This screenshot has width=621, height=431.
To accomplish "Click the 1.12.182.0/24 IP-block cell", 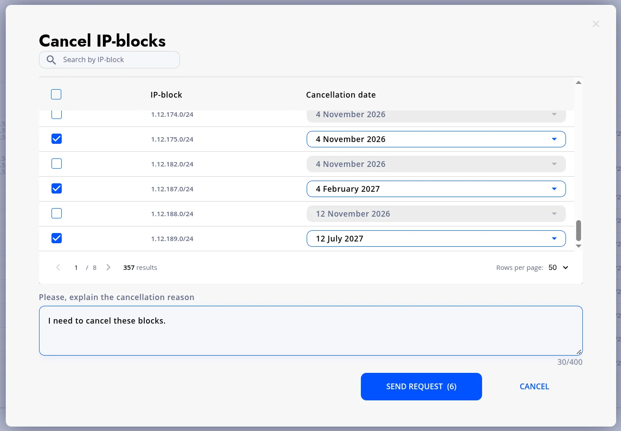I will point(172,164).
